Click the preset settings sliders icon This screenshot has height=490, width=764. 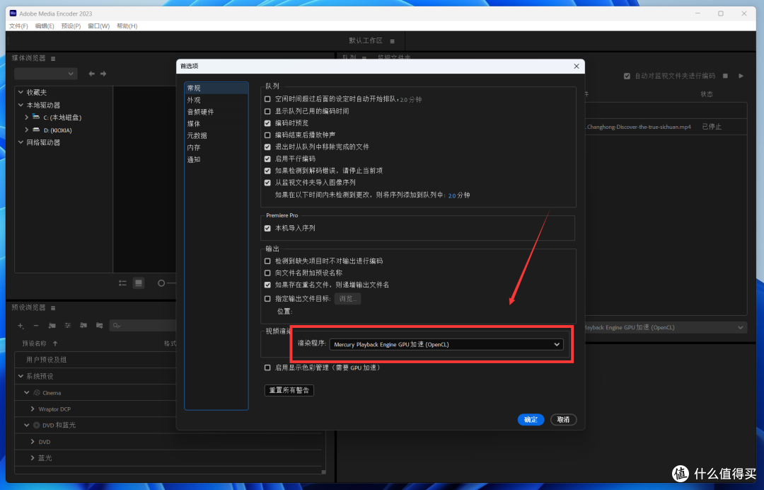pyautogui.click(x=68, y=325)
